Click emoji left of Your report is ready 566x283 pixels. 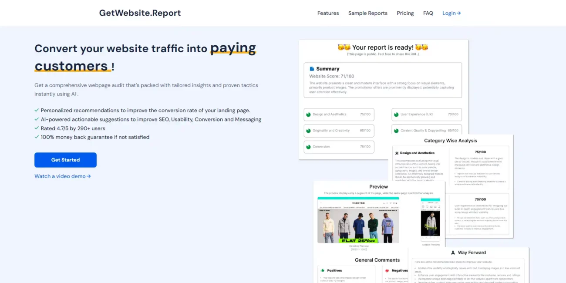point(344,47)
